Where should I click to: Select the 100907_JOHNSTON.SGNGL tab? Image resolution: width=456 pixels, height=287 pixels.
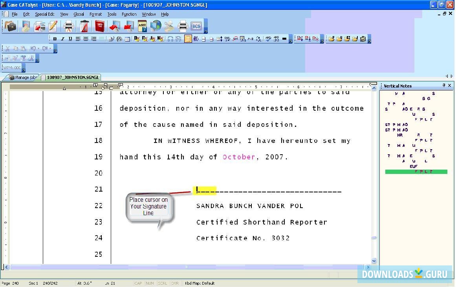[x=70, y=77]
